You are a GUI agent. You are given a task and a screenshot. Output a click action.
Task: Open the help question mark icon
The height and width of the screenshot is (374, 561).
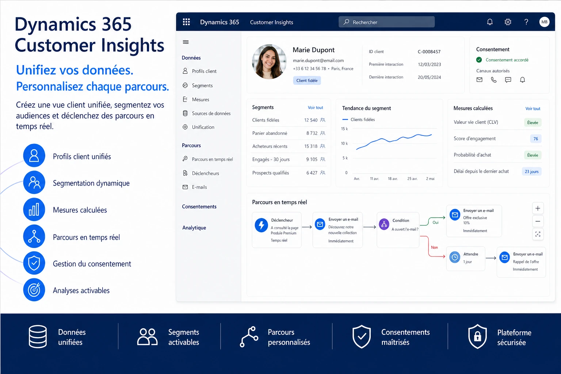526,22
